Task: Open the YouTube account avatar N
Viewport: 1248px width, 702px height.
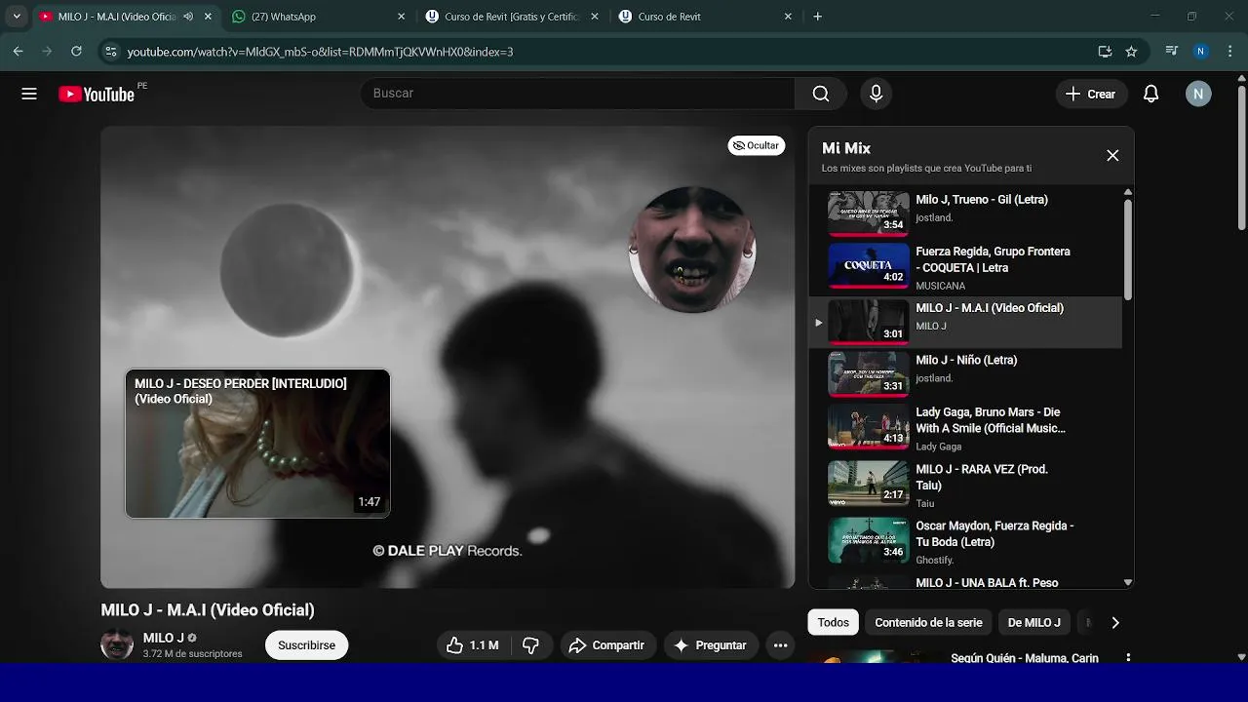Action: click(x=1198, y=94)
